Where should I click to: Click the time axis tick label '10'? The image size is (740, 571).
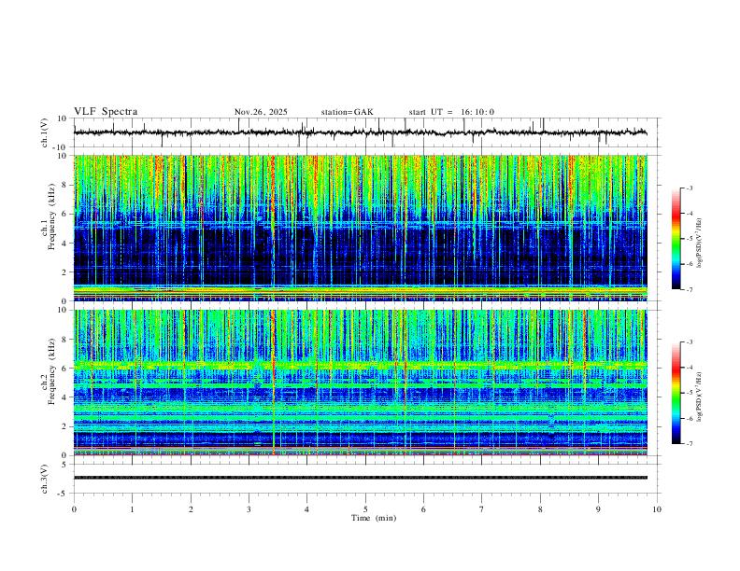657,509
